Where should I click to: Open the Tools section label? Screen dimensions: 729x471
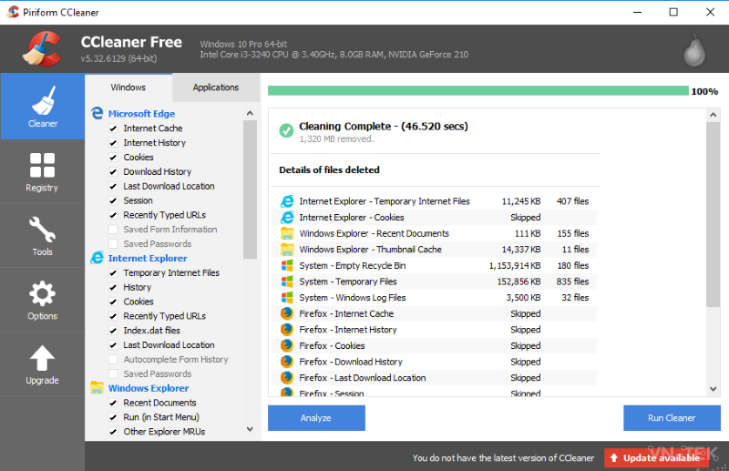point(42,252)
